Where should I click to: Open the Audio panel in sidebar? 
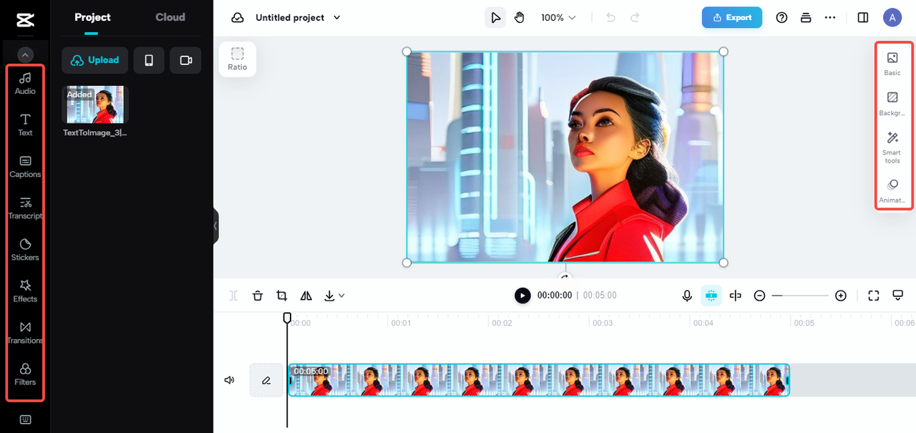coord(25,83)
